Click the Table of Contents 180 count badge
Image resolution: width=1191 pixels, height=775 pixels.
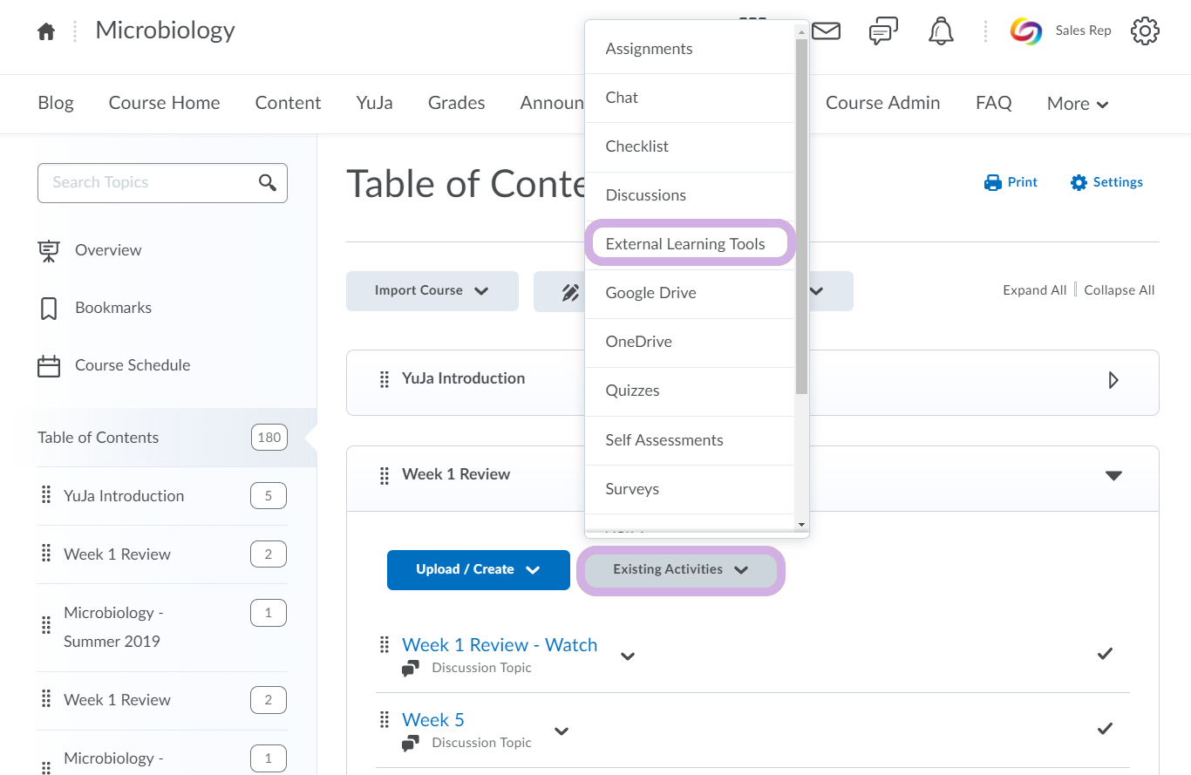(269, 438)
